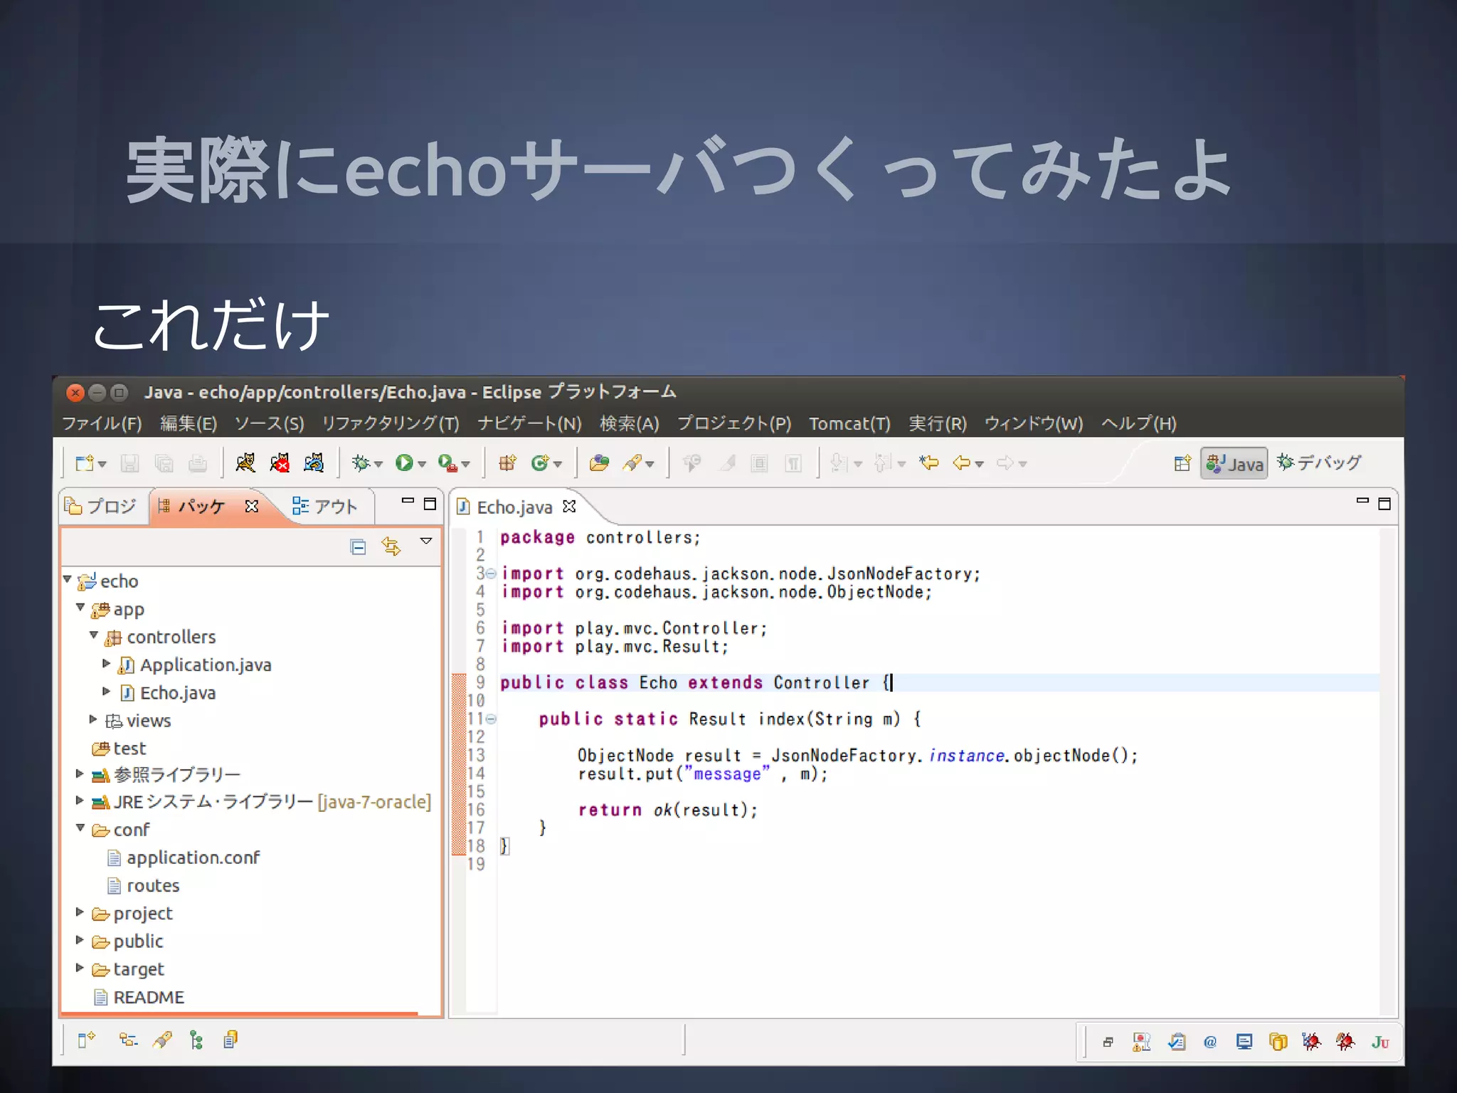The image size is (1457, 1093).
Task: Click the Search flashlight toolbar icon
Action: (632, 463)
